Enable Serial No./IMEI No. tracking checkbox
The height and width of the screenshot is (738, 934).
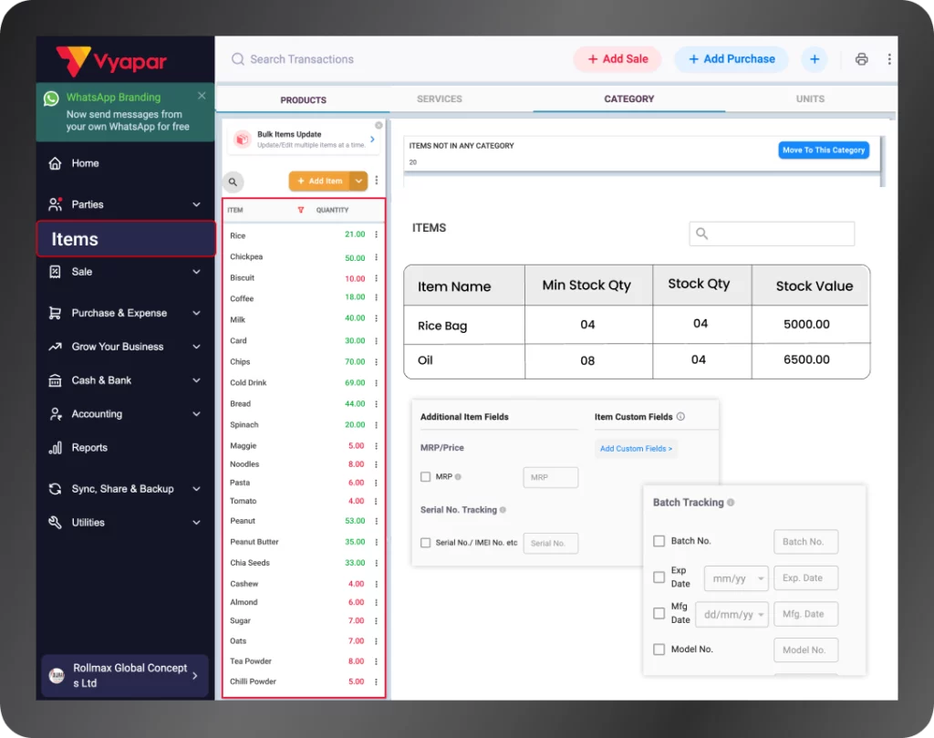point(425,542)
